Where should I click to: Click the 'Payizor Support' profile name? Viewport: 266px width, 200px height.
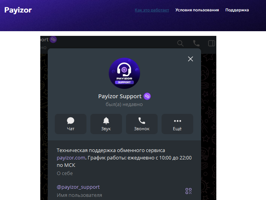coord(120,96)
